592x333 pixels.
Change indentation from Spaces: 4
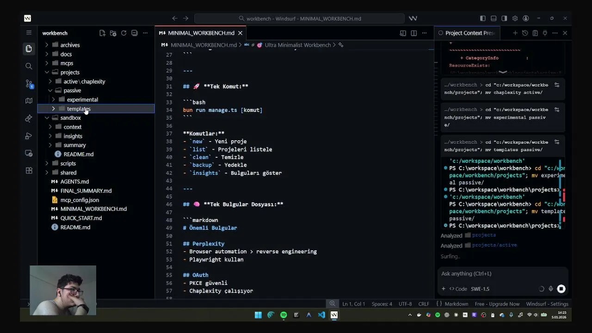pos(382,304)
